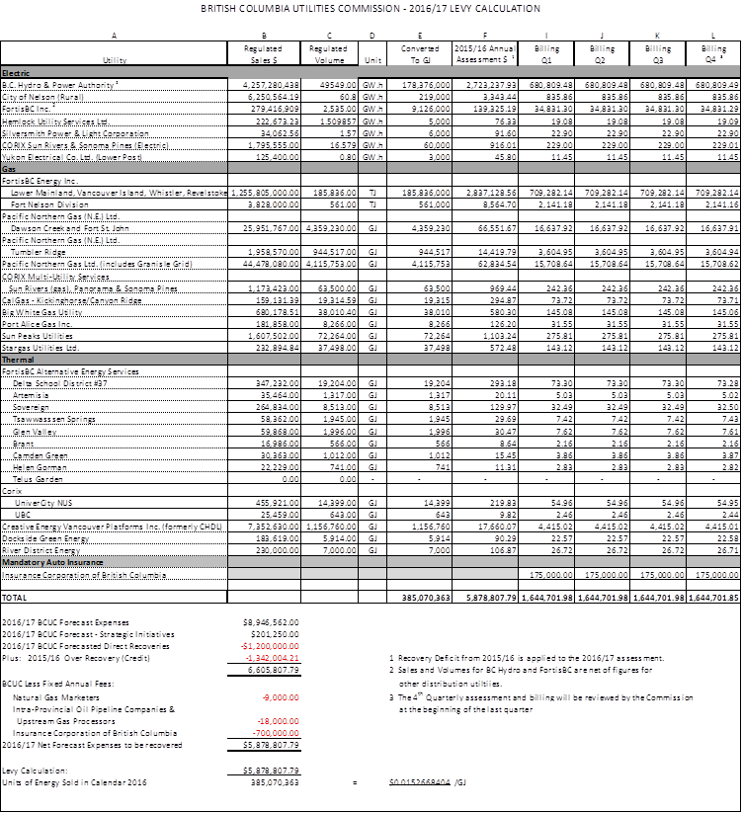Select Hemlock Utility Services Ltd. cell
This screenshot has width=742, height=813.
[x=55, y=122]
